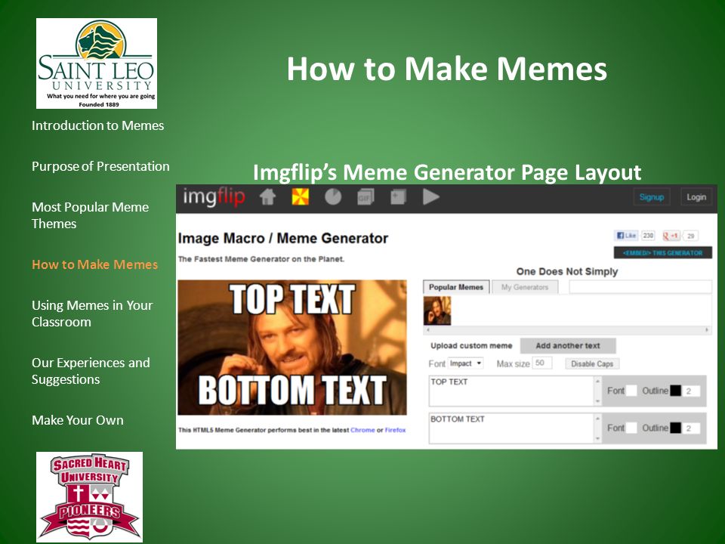Screen dimensions: 725x544
Task: Pick the white Font color for bottom text
Action: click(631, 428)
